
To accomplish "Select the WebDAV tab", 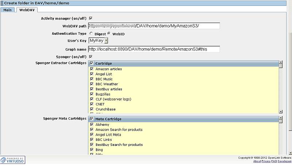I will (27, 10).
